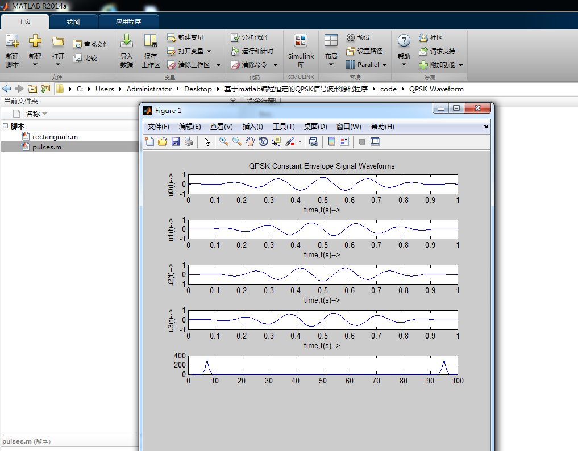Screen dimensions: 578x451
Task: Click 'QPSK Waveform' in the folder path
Action: pos(436,89)
